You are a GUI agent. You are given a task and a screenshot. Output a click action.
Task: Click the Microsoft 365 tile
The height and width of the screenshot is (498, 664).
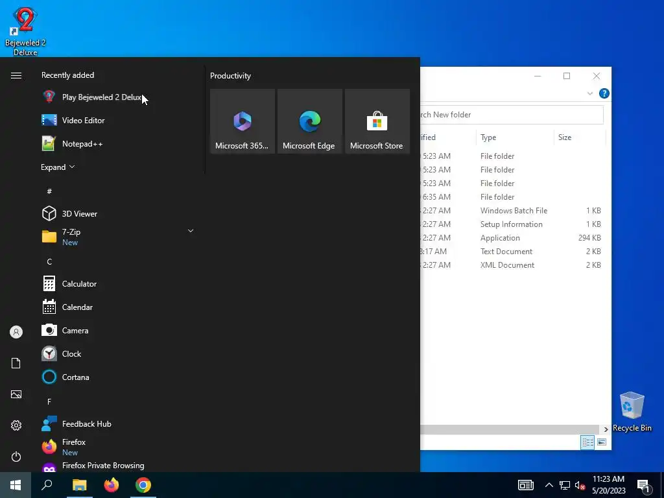coord(243,121)
